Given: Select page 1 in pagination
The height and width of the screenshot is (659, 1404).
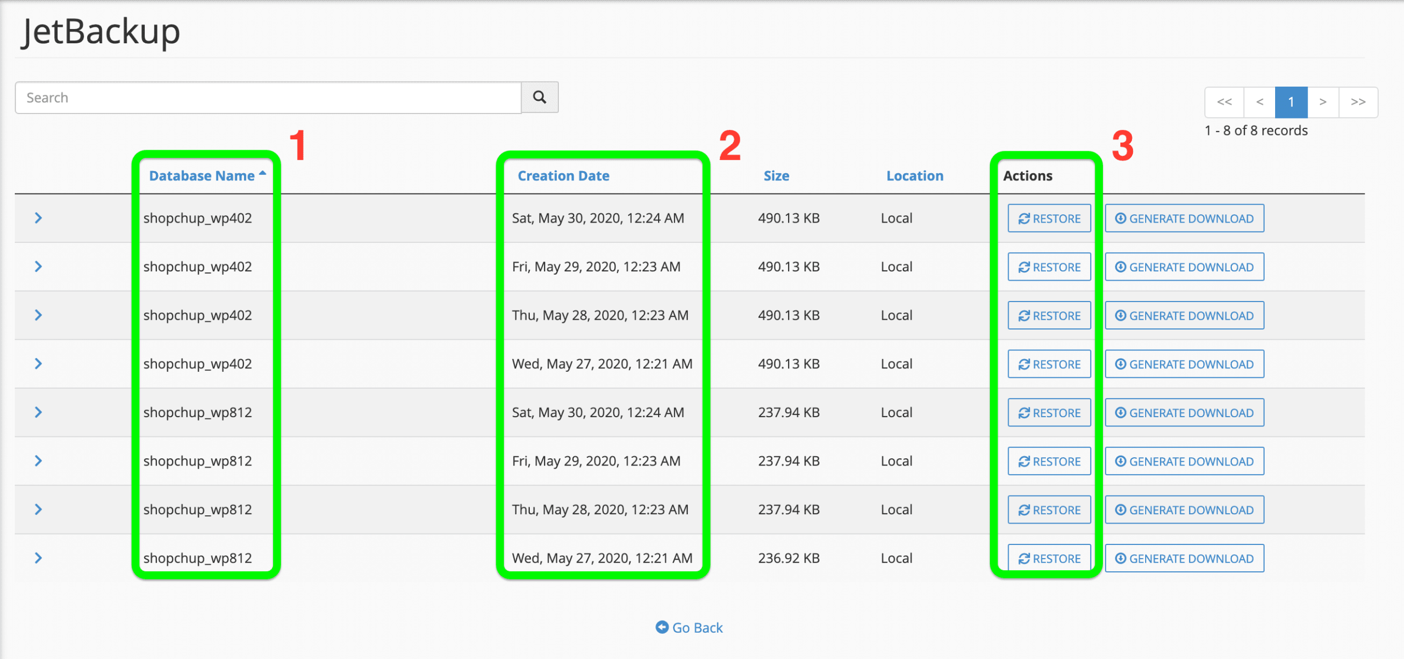Looking at the screenshot, I should tap(1292, 102).
